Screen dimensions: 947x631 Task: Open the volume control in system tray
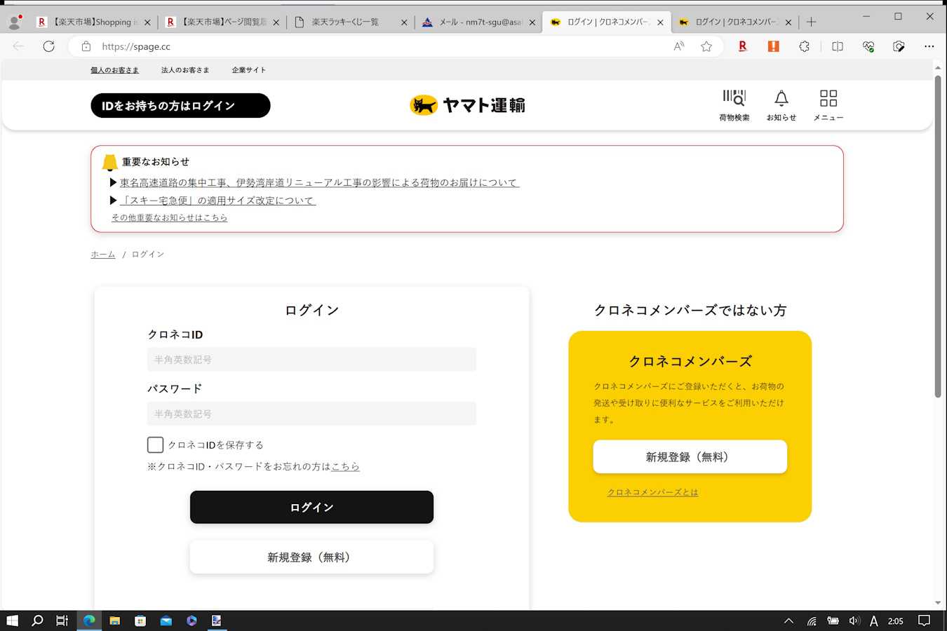tap(854, 620)
